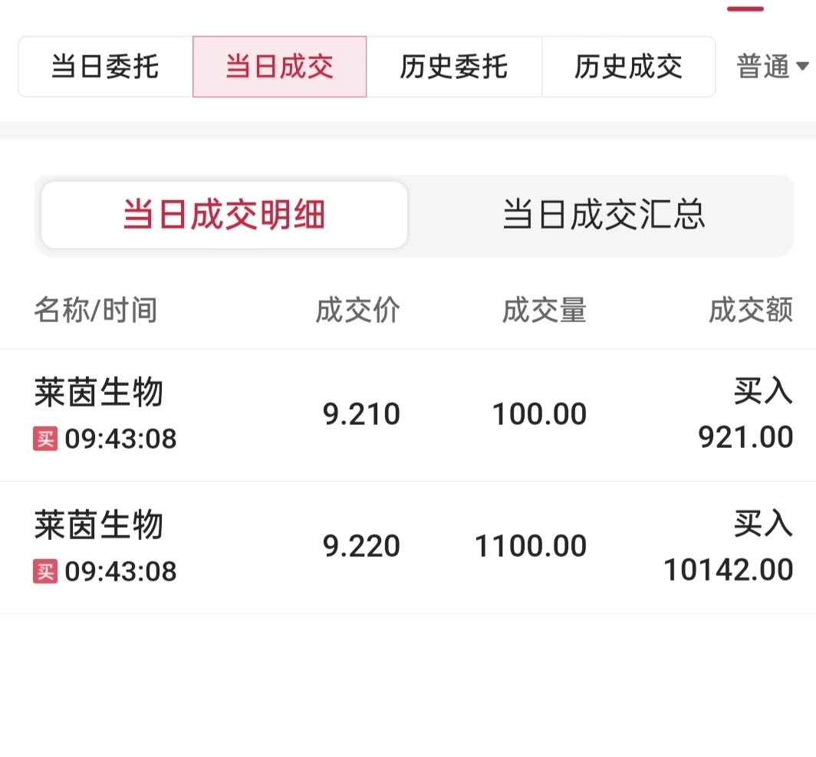This screenshot has width=816, height=757.
Task: Click the 921.00 trade amount
Action: pos(745,438)
